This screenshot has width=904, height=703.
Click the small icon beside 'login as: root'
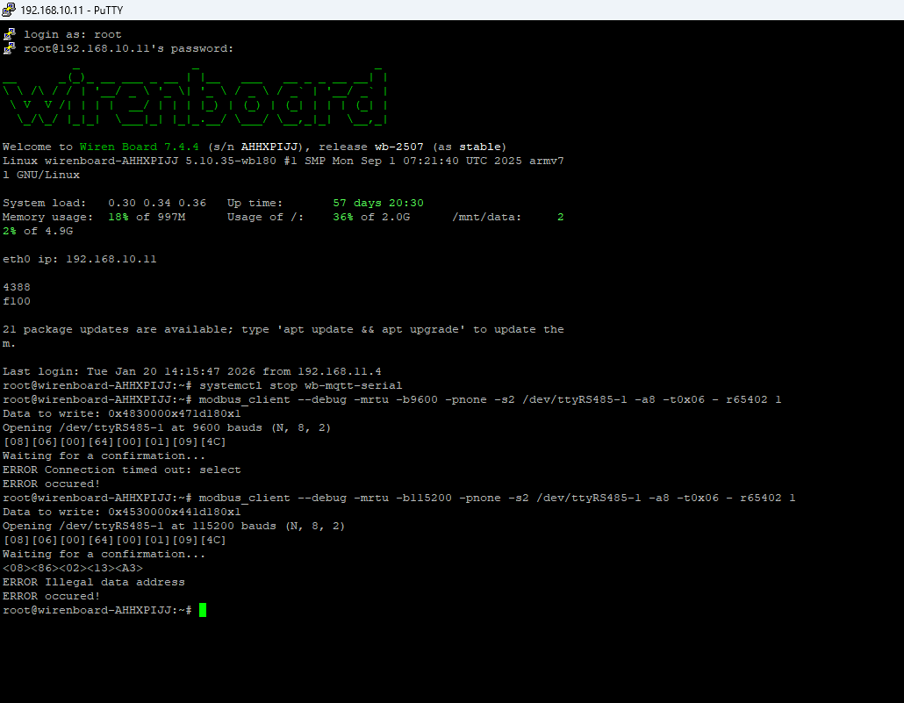pyautogui.click(x=10, y=34)
